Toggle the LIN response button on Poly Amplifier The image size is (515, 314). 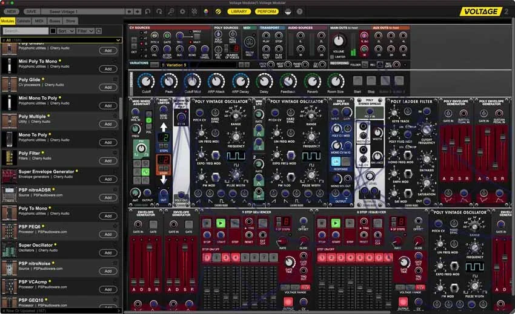336,162
